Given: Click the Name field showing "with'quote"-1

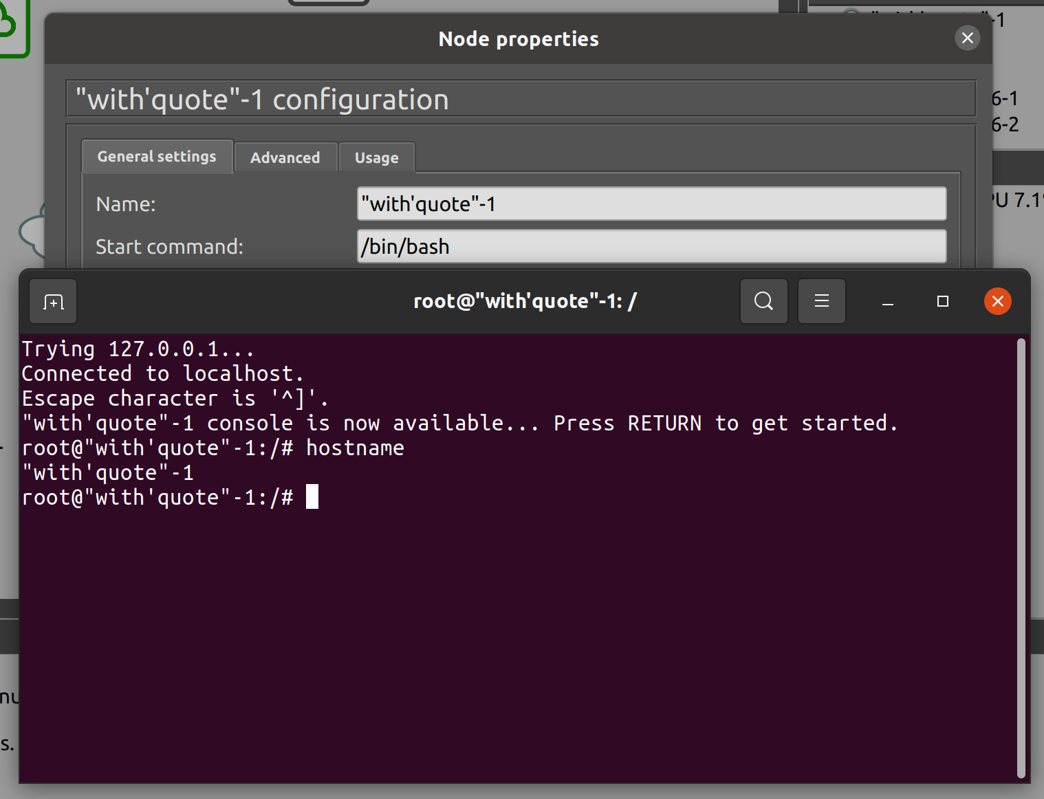Looking at the screenshot, I should pyautogui.click(x=651, y=204).
